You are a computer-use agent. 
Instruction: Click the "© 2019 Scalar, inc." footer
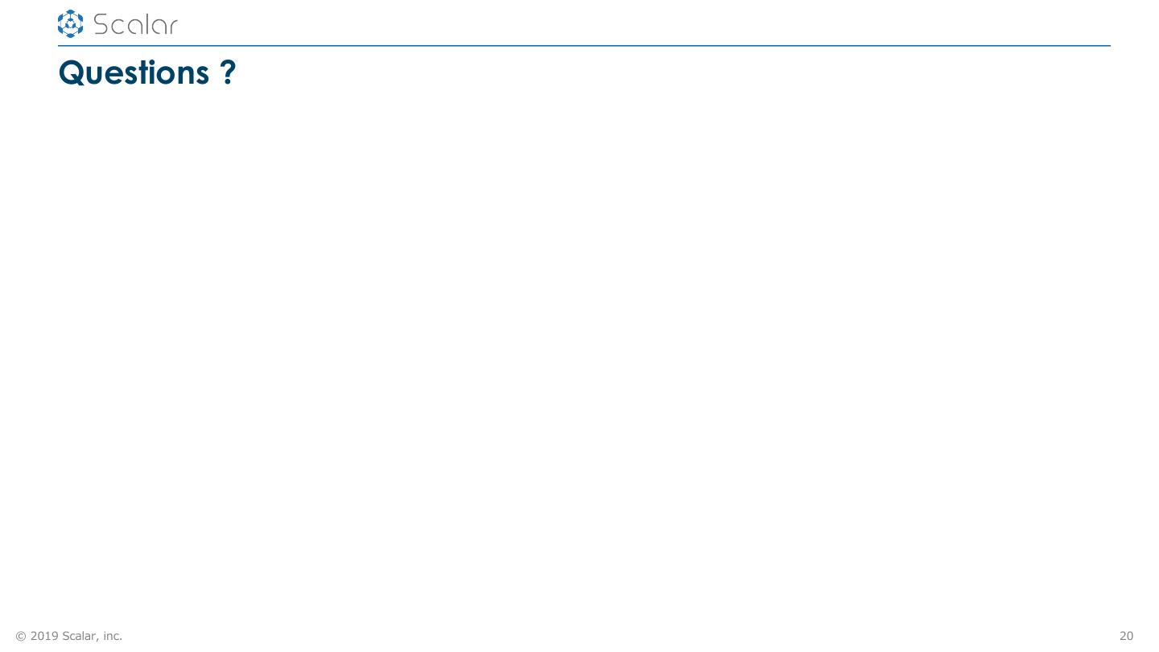click(69, 636)
